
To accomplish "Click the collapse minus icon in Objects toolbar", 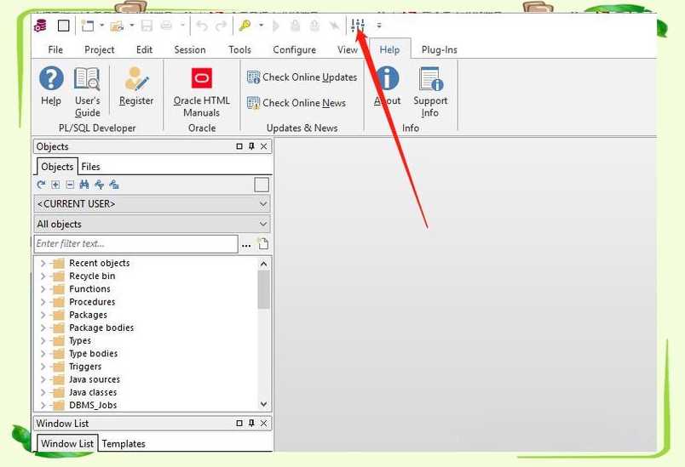I will [70, 185].
